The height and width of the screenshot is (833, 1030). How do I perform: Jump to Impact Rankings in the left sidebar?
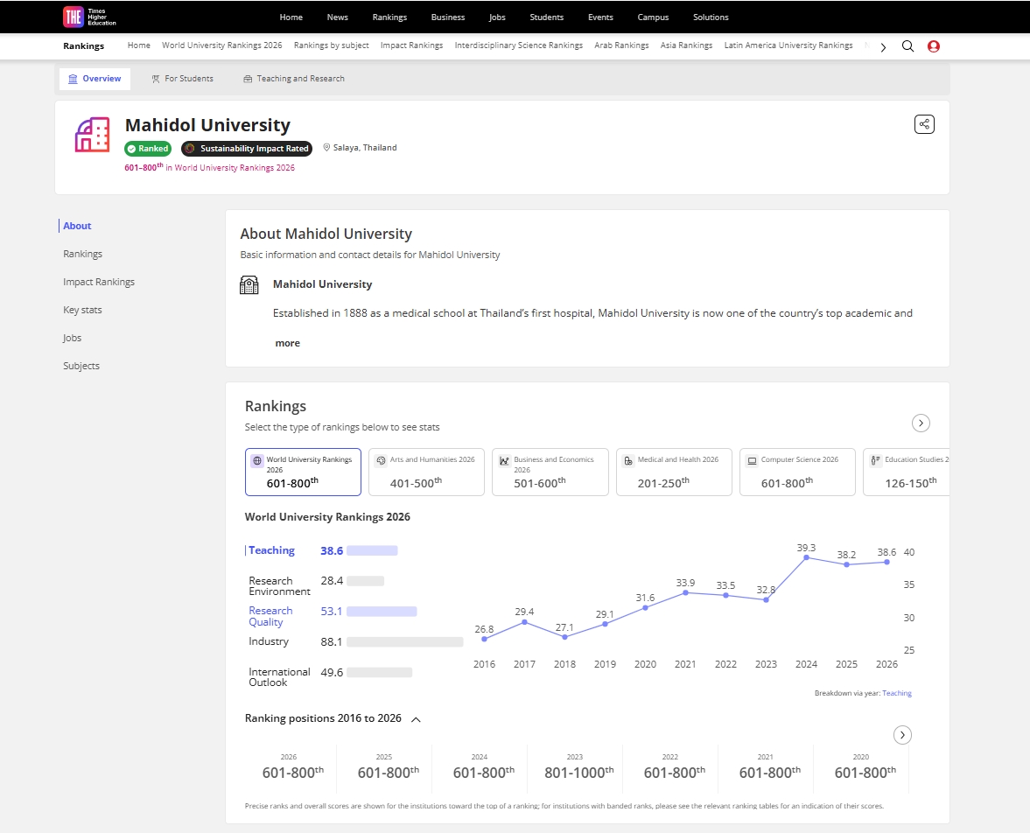coord(99,282)
